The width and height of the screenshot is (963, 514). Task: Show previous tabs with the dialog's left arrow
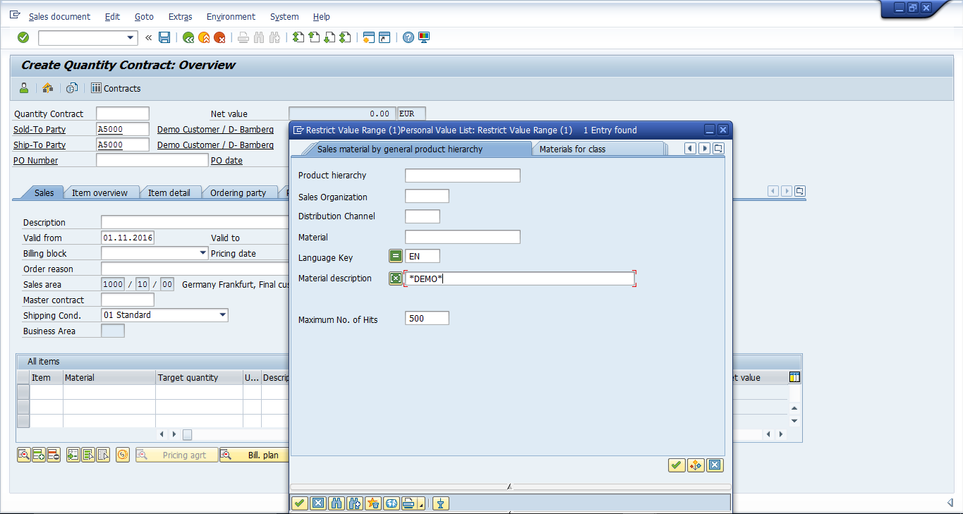click(x=691, y=149)
